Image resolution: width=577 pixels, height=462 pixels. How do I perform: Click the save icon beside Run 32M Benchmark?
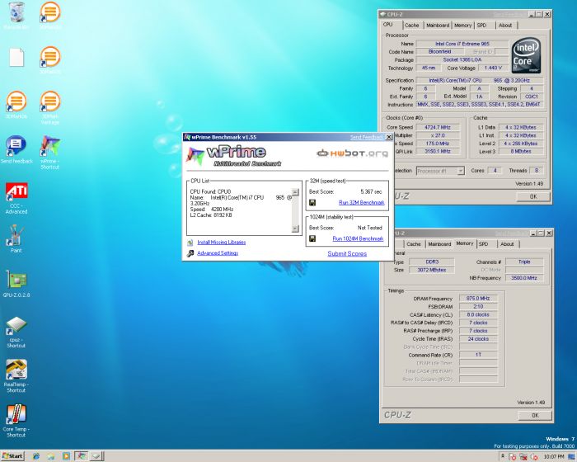[312, 203]
